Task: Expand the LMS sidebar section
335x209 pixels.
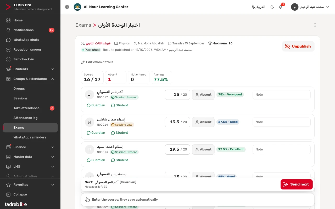Action: (30, 167)
